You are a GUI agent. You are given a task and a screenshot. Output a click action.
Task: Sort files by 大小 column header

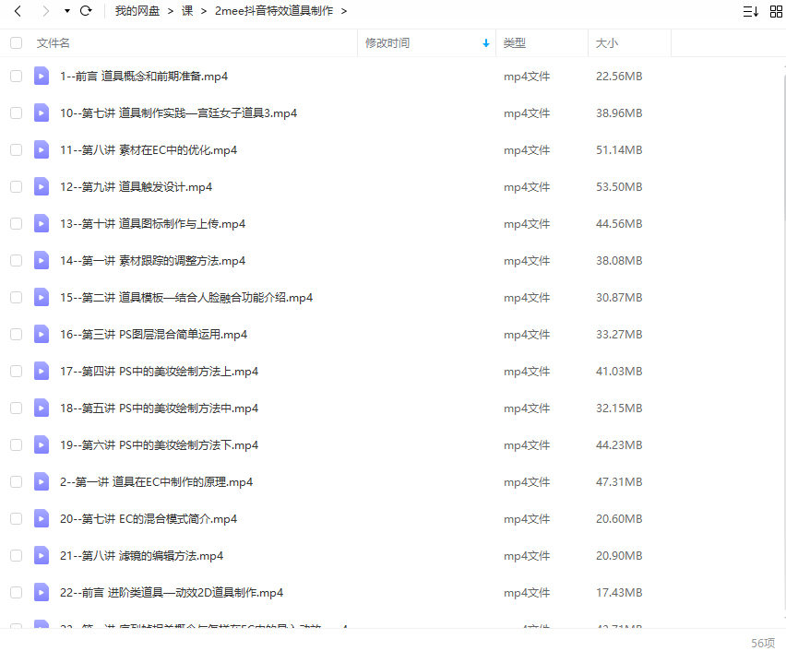click(x=606, y=42)
